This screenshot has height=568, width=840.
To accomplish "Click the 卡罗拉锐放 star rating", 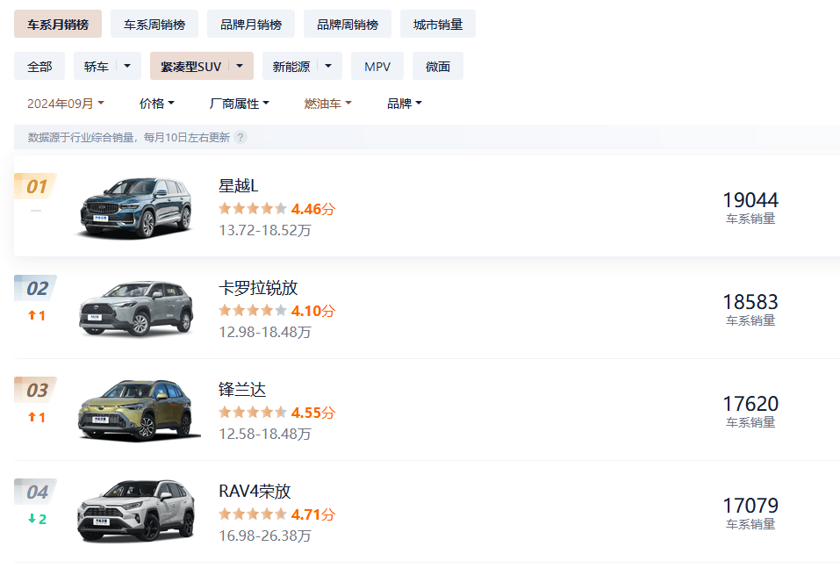I will point(253,311).
